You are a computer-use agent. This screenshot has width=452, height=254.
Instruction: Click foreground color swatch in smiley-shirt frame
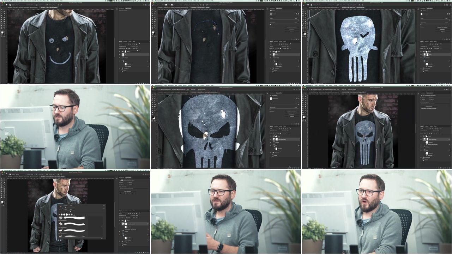(x=2, y=32)
